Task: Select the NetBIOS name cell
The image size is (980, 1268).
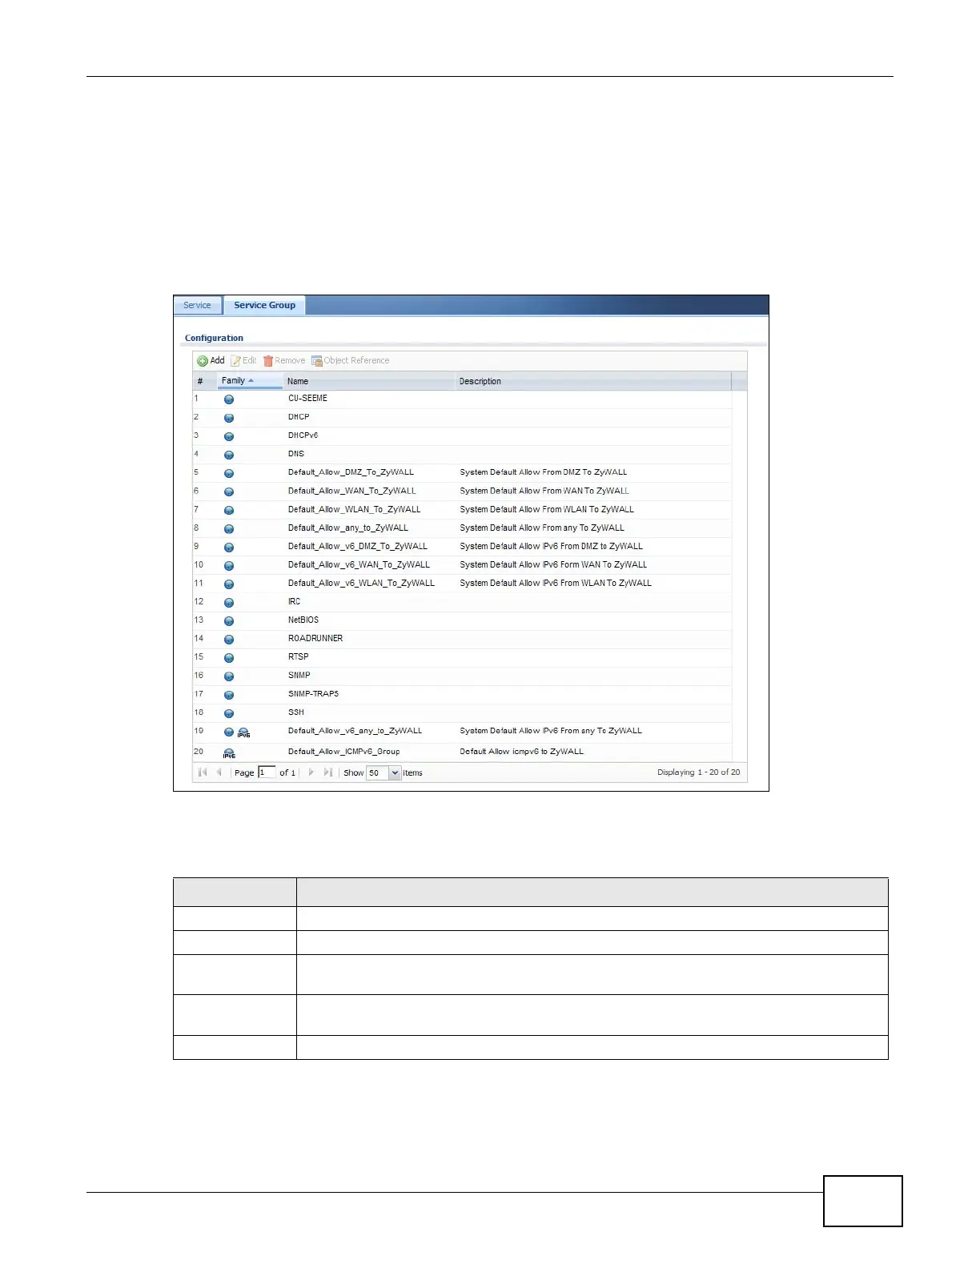Action: 303,620
